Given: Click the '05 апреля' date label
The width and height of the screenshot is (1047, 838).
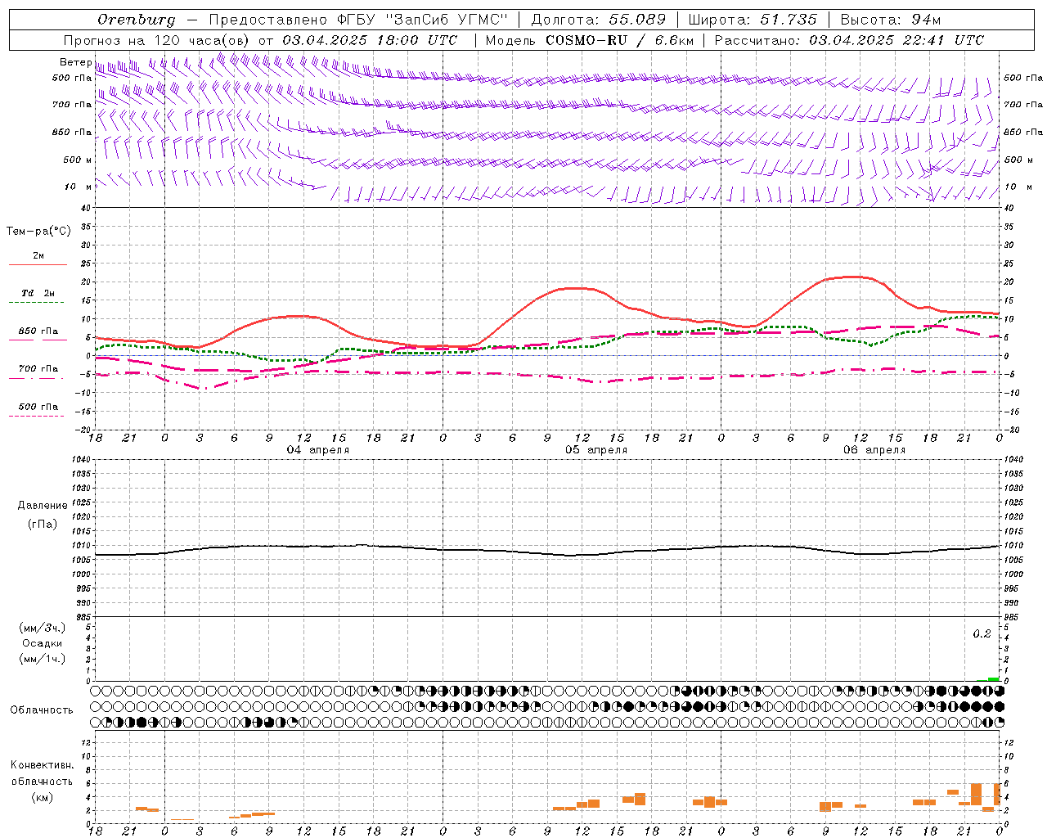Looking at the screenshot, I should [596, 450].
